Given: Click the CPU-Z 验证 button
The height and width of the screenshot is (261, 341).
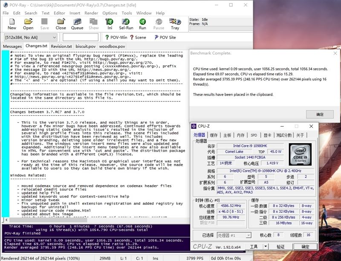Looking at the screenshot, I should 280,246.
